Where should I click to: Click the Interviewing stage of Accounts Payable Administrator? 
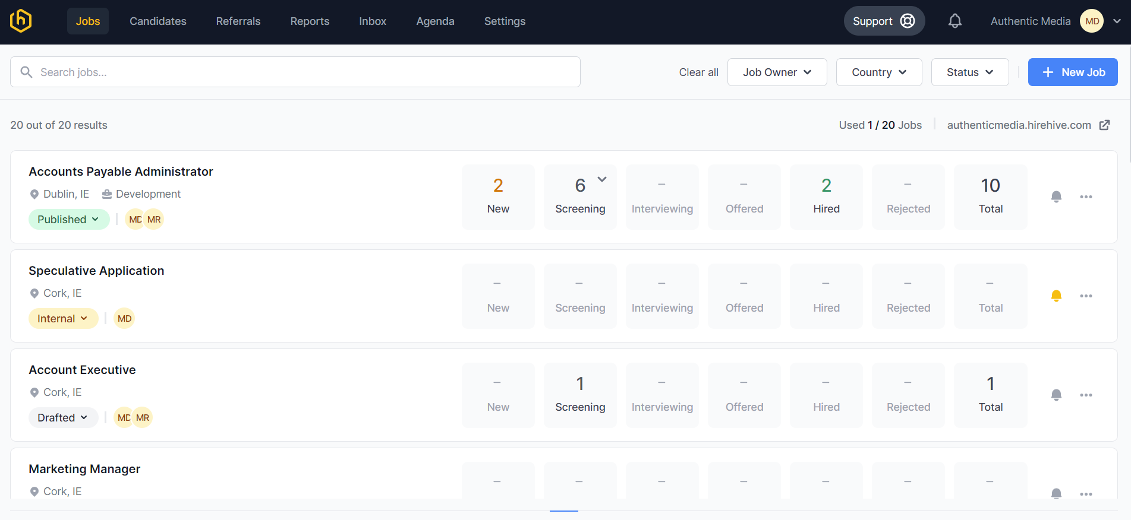point(662,197)
